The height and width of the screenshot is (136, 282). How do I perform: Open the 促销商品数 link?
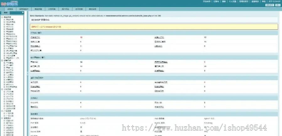tap(159, 71)
